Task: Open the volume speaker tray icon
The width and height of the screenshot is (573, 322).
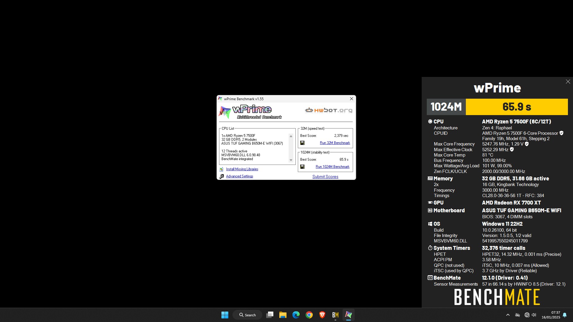Action: 534,315
